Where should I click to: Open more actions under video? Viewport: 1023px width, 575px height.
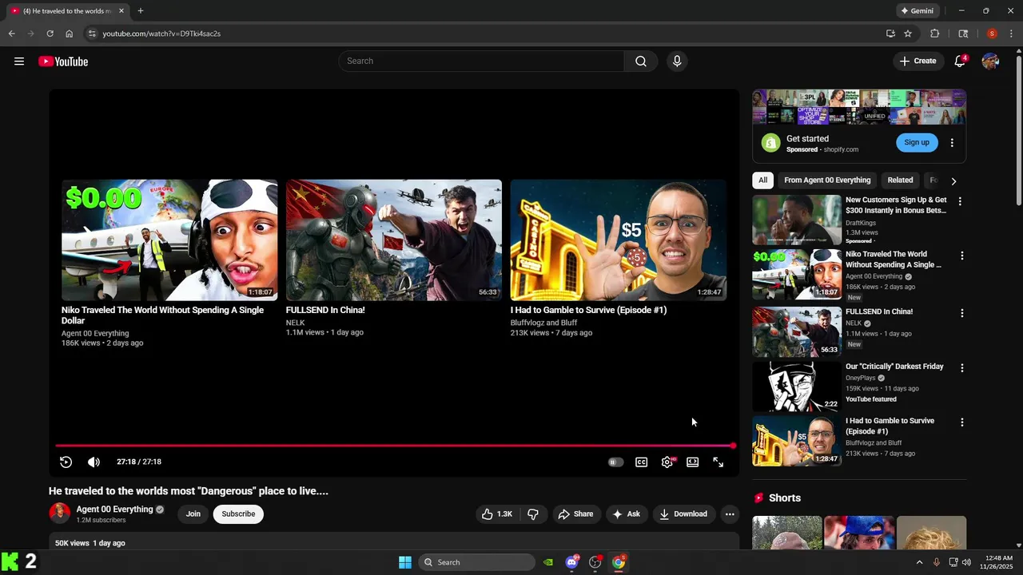(x=730, y=514)
